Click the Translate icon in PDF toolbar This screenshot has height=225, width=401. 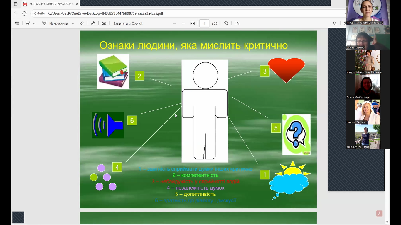pyautogui.click(x=104, y=23)
